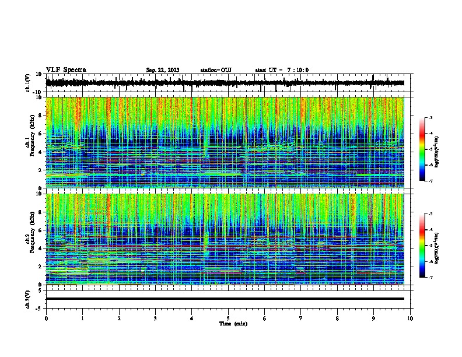Click the log(PSD) label beside ch.1 color bar
The height and width of the screenshot is (357, 462).
click(x=437, y=152)
